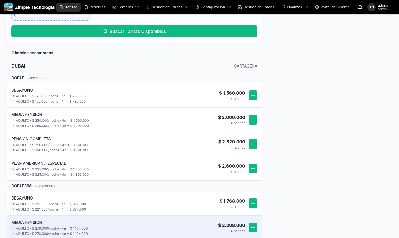The width and height of the screenshot is (399, 238).
Task: Go to the Reservas section
Action: [95, 7]
